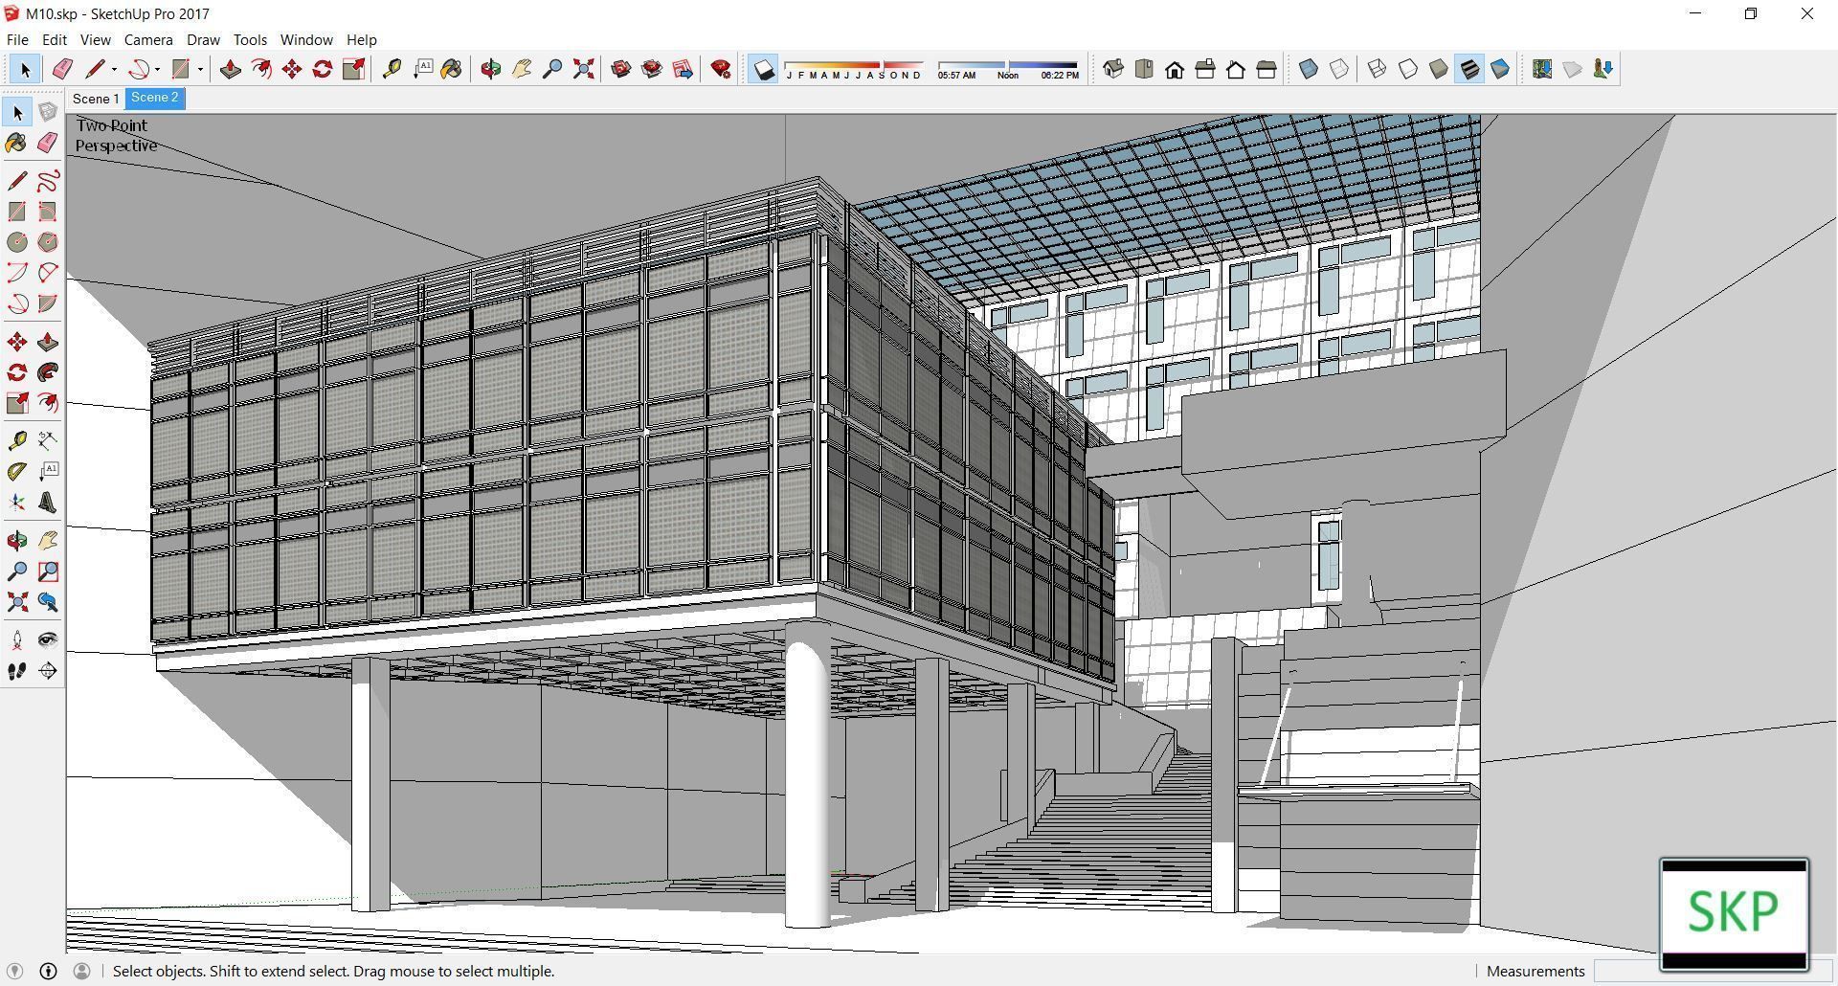The height and width of the screenshot is (986, 1838).
Task: Click the Add Location button
Action: click(x=1542, y=68)
